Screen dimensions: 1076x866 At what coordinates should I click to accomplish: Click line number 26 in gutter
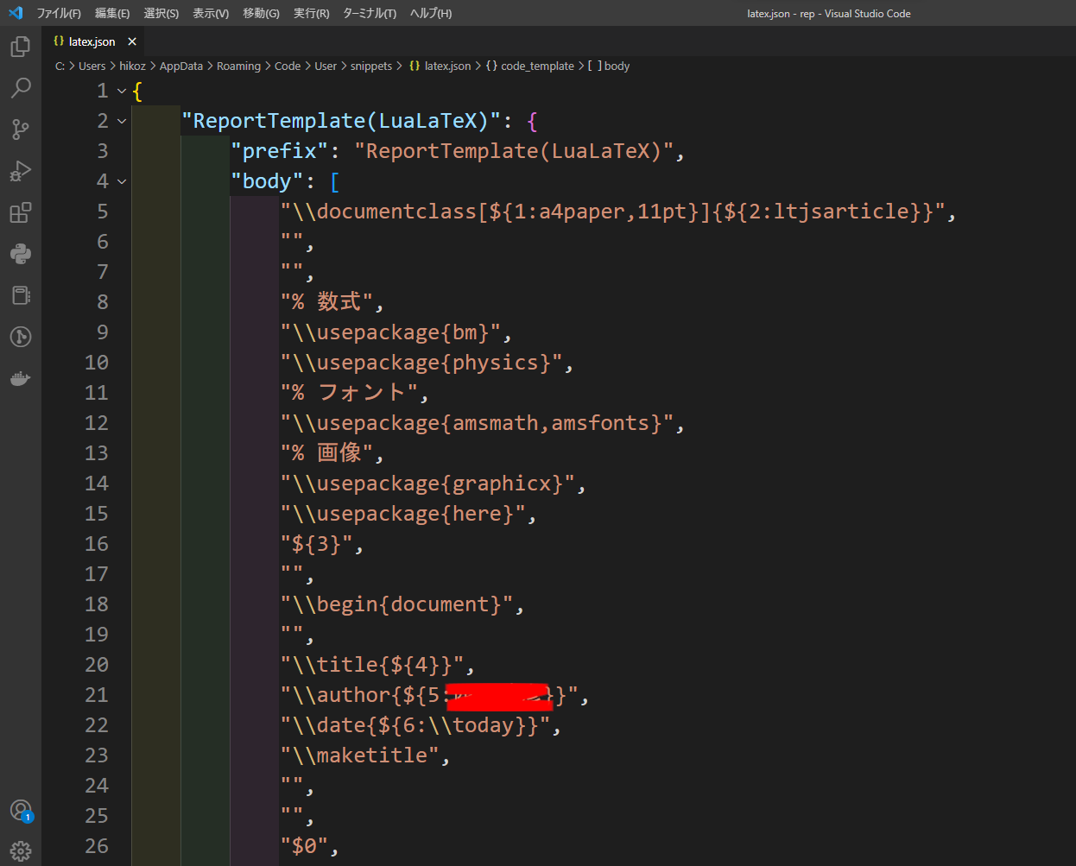click(x=97, y=846)
